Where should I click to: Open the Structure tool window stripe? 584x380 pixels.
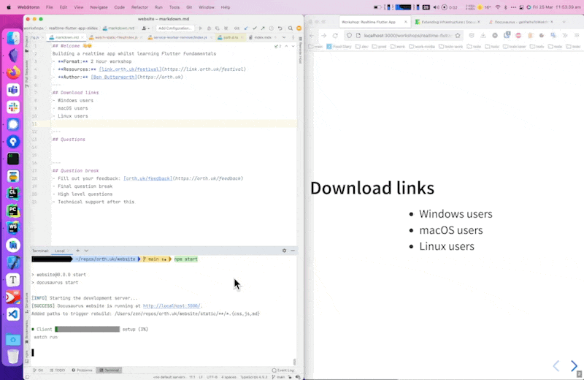(26, 303)
